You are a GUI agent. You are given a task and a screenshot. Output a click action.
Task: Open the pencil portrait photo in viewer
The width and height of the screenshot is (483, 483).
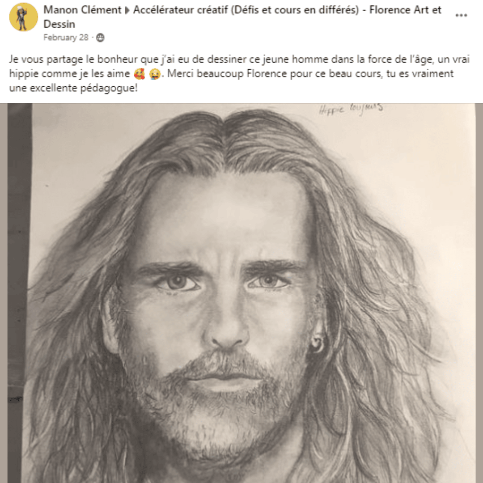tap(241, 293)
